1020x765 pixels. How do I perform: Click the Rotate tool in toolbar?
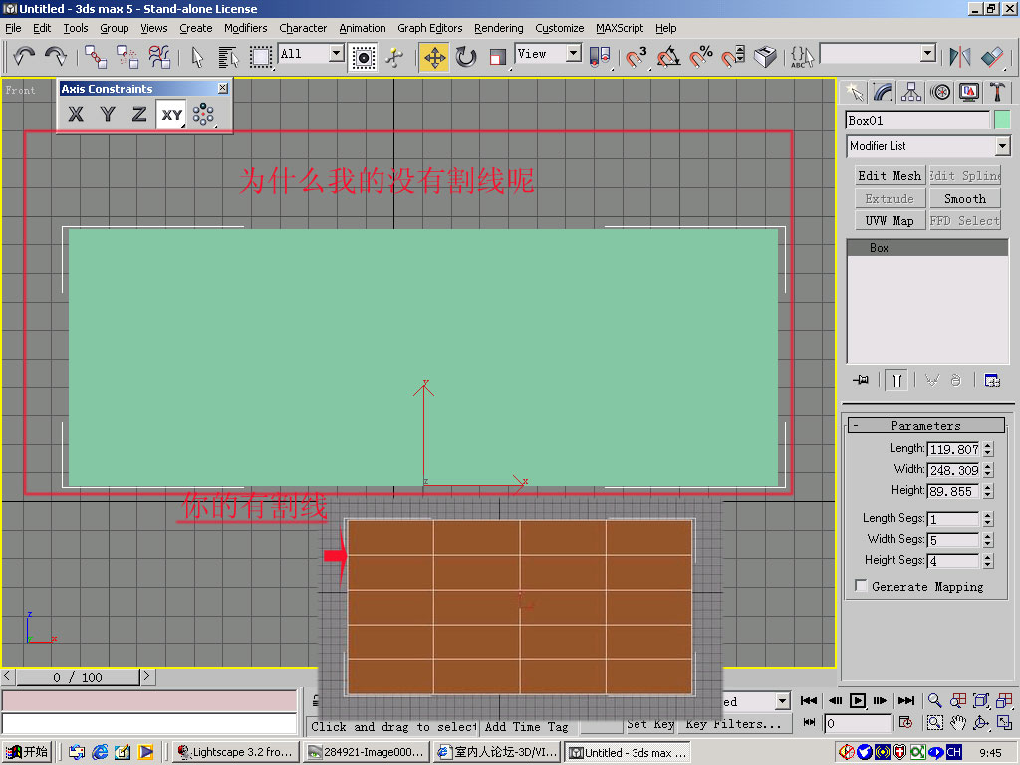(466, 57)
